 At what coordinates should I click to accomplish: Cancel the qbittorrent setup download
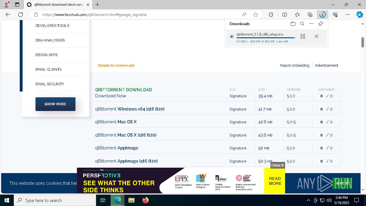(x=316, y=36)
